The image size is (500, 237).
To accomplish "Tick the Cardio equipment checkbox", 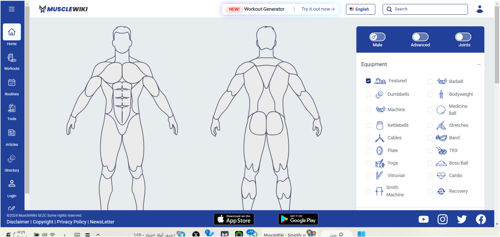I will tap(430, 176).
